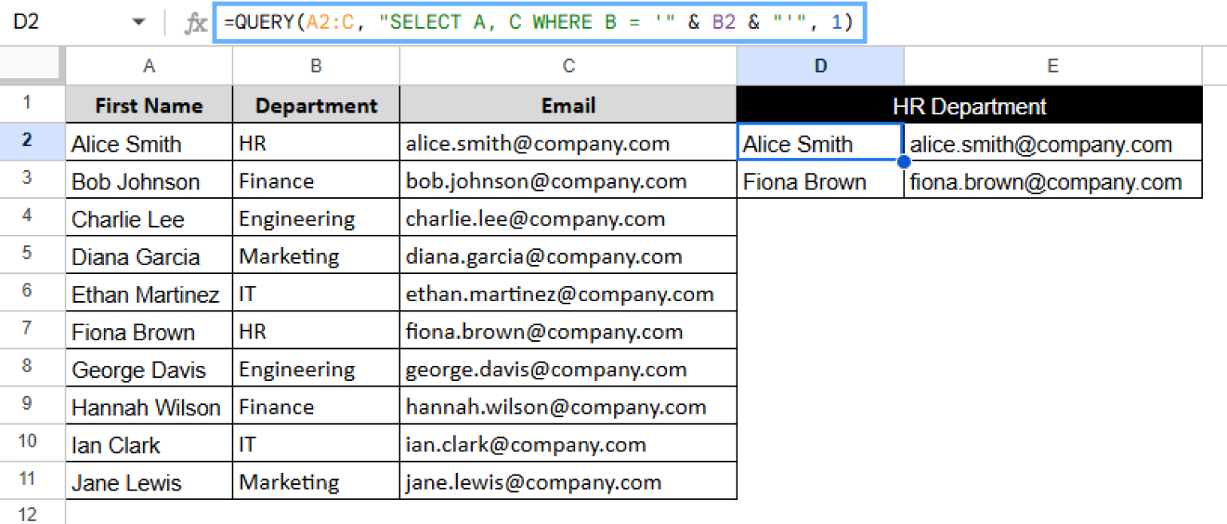Select the cell showing Bob Johnson

pyautogui.click(x=149, y=181)
